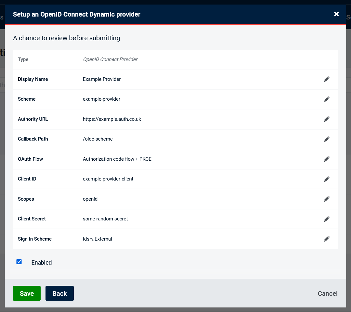Click edit icon for Sign In Scheme

(327, 239)
